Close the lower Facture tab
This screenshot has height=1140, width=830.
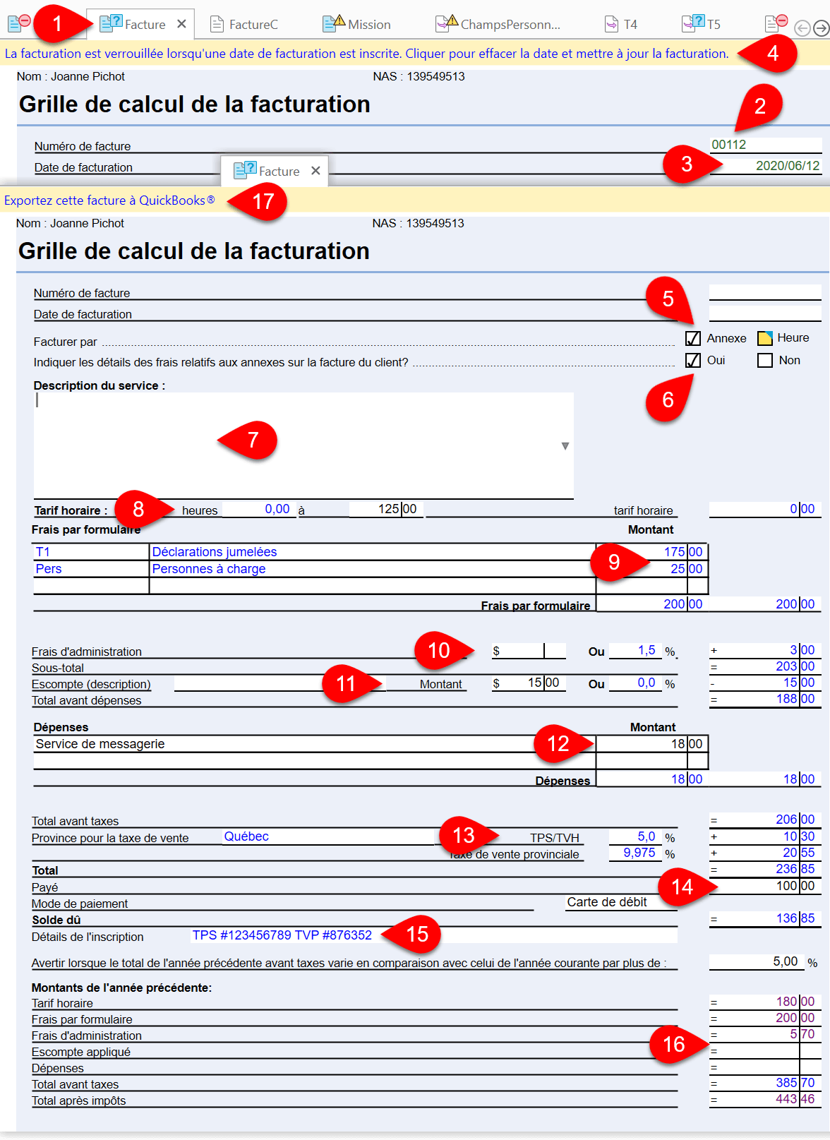[315, 171]
